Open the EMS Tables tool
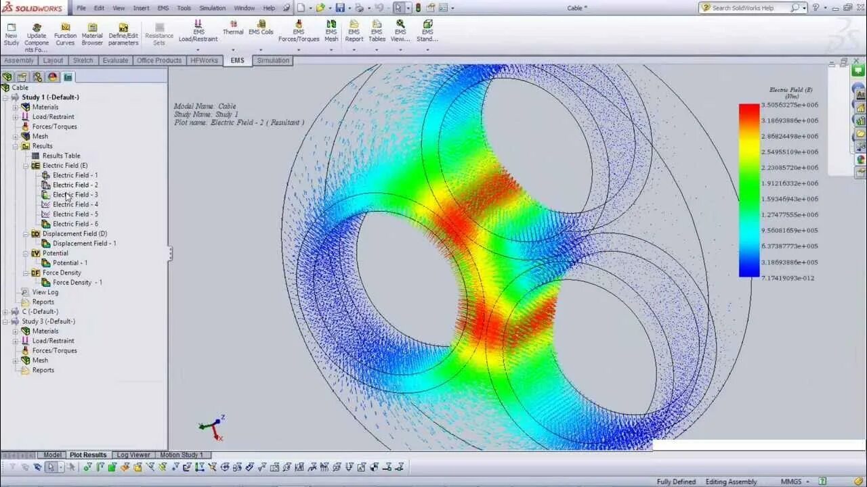 pyautogui.click(x=377, y=30)
